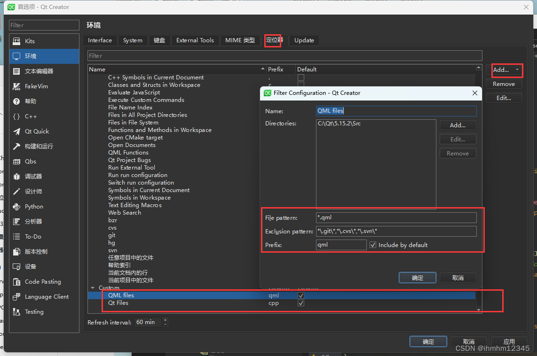537x356 pixels.
Task: Close the Filter Configuration dialog
Action: coord(474,93)
